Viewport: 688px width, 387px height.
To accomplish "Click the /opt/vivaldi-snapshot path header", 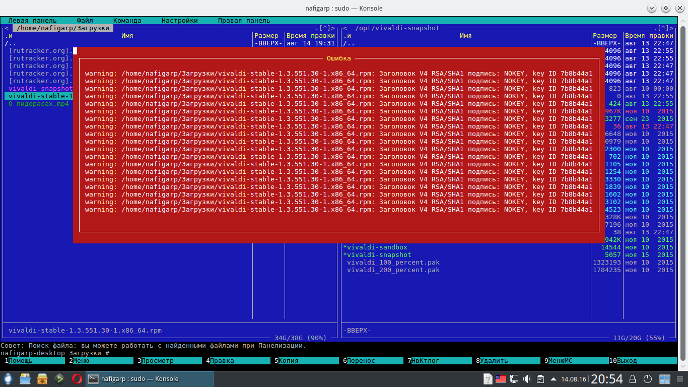I will point(397,28).
